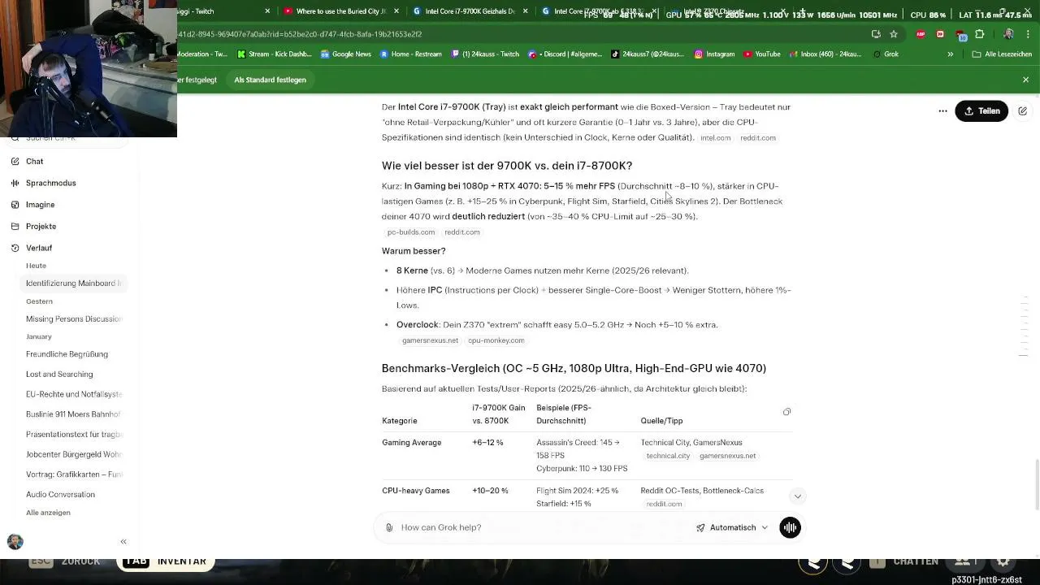Open 'Präsentationstext für tragb' conversation
Screen dimensions: 1040x585
[x=73, y=435]
